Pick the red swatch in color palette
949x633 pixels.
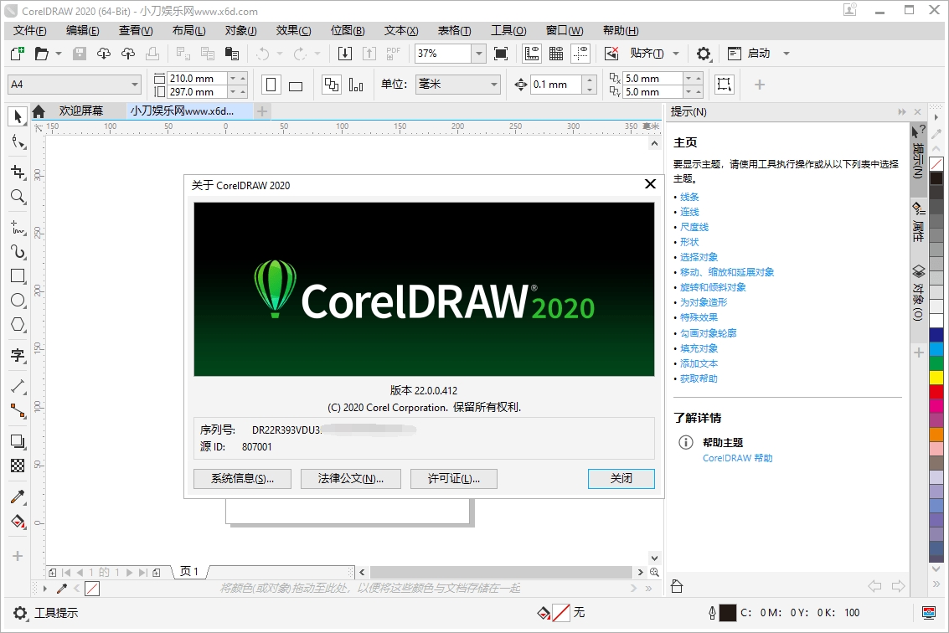point(936,392)
